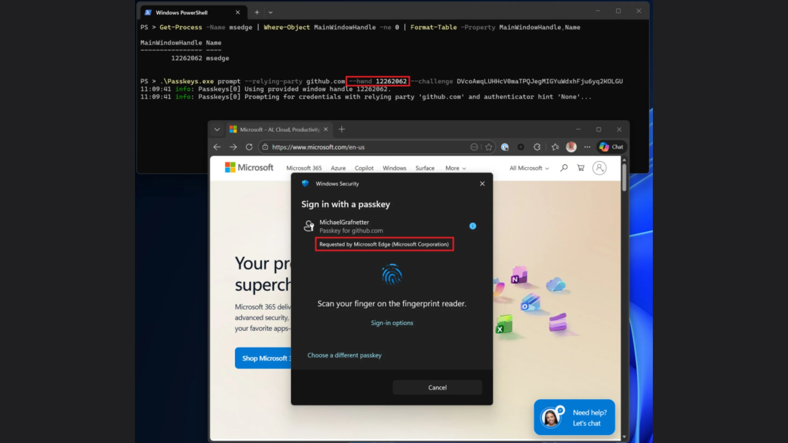Add page to favorites star icon
788x443 pixels.
tap(489, 147)
